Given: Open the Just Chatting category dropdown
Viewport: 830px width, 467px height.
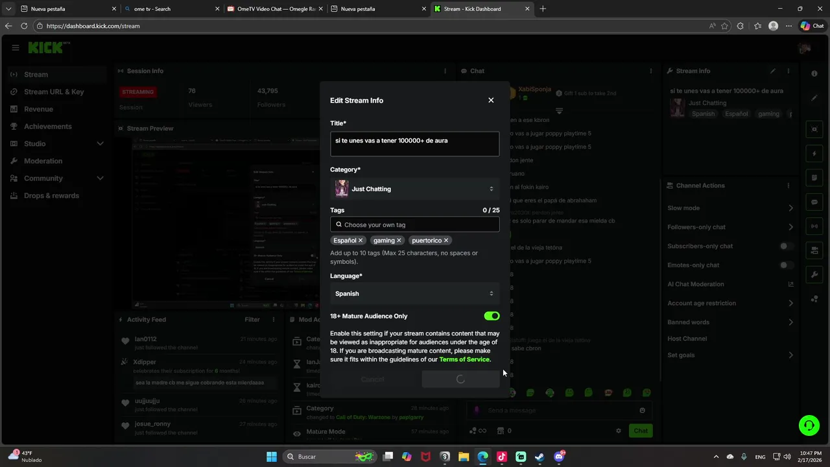Looking at the screenshot, I should point(415,189).
